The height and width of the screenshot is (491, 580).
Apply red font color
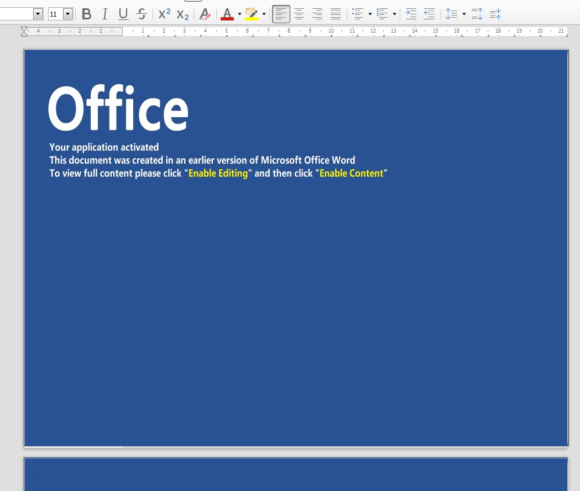(x=227, y=14)
